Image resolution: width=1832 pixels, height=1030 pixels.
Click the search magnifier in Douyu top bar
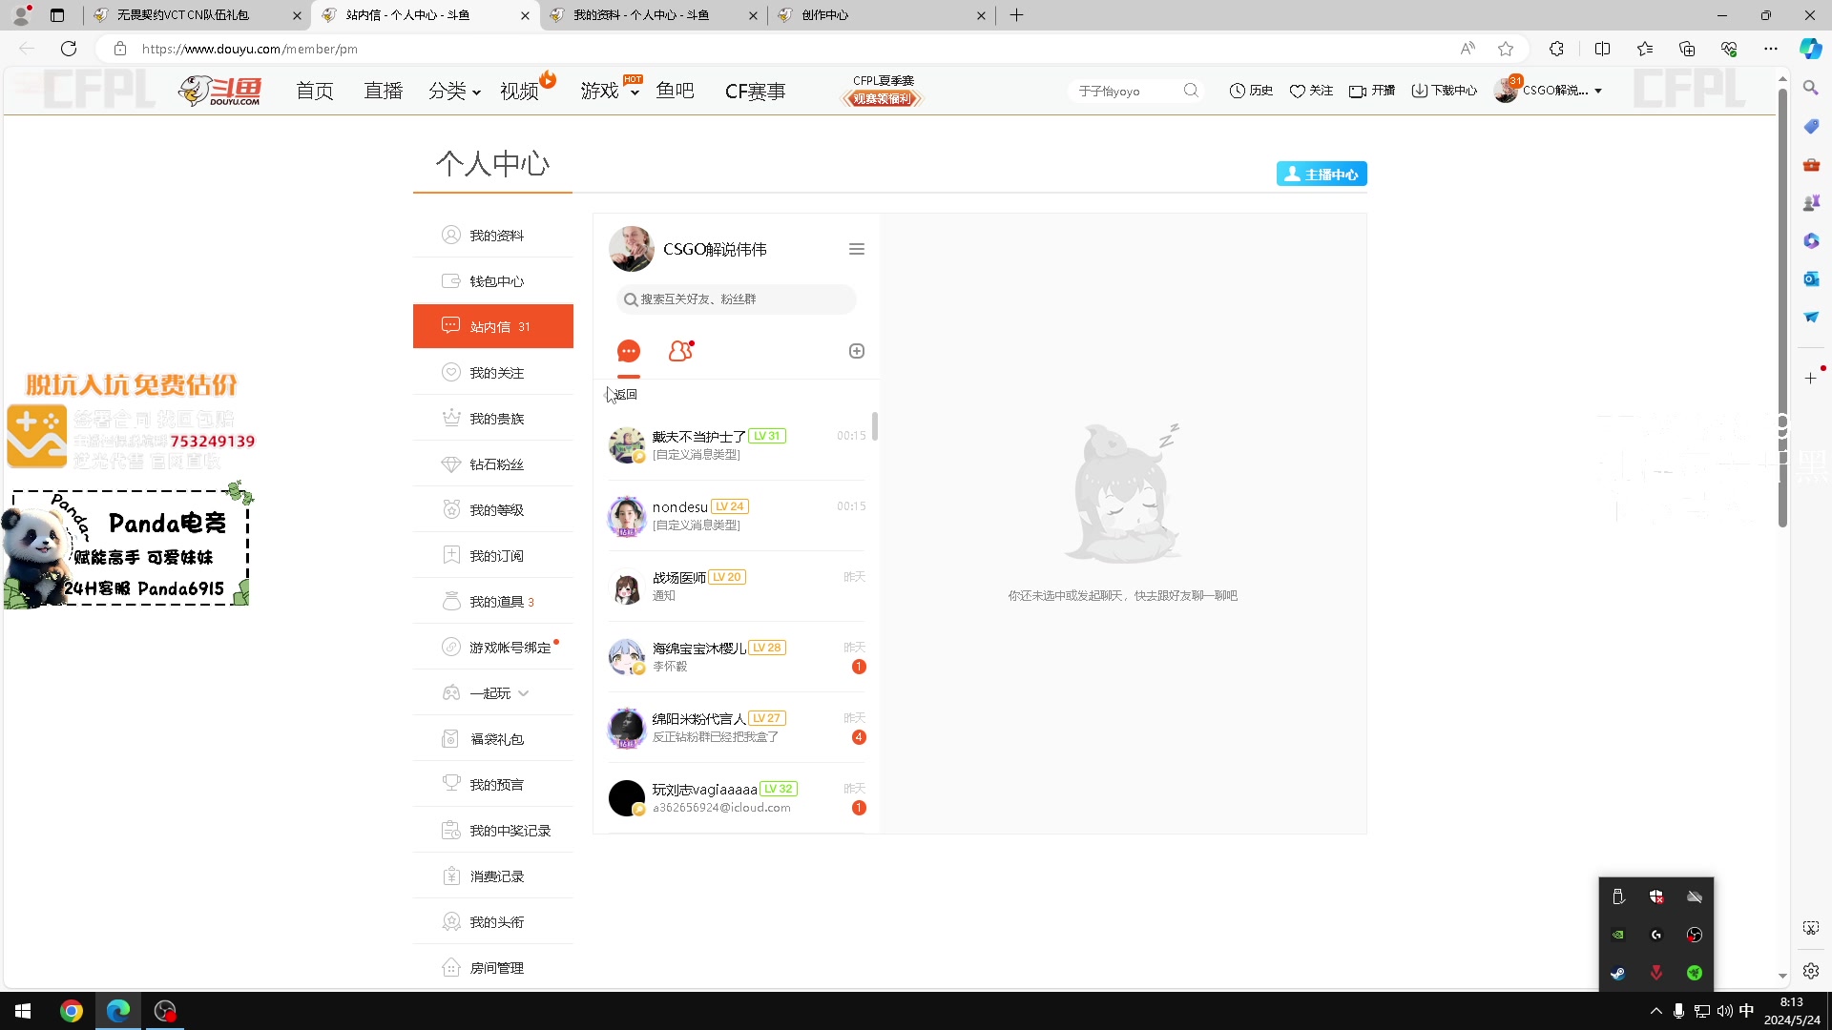[x=1192, y=90]
